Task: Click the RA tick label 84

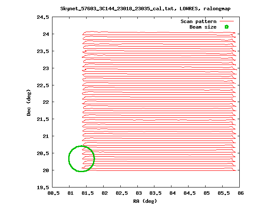Action: point(172,193)
